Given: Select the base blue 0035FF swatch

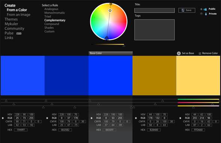Looking at the screenshot, I should [110, 76].
